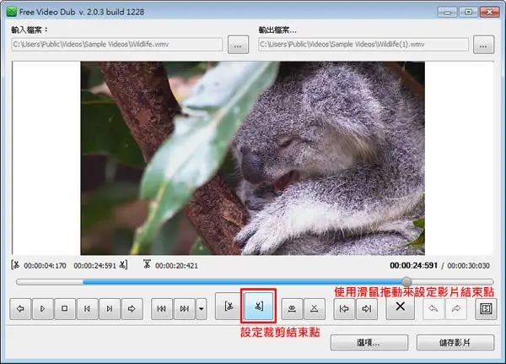Step to the next frame

[110, 309]
